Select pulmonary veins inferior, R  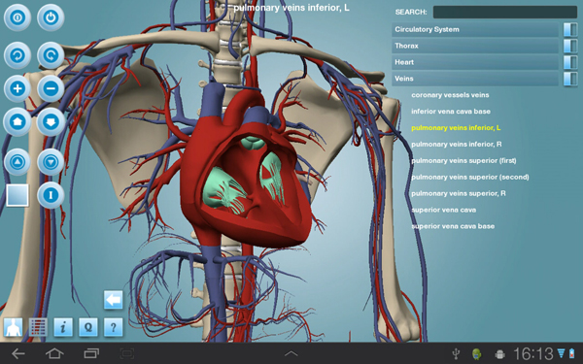(457, 144)
